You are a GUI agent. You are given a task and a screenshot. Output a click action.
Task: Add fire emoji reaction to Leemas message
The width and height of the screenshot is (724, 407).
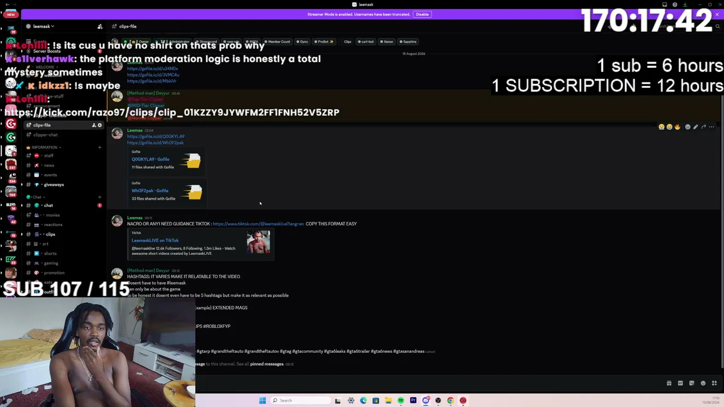click(x=677, y=127)
